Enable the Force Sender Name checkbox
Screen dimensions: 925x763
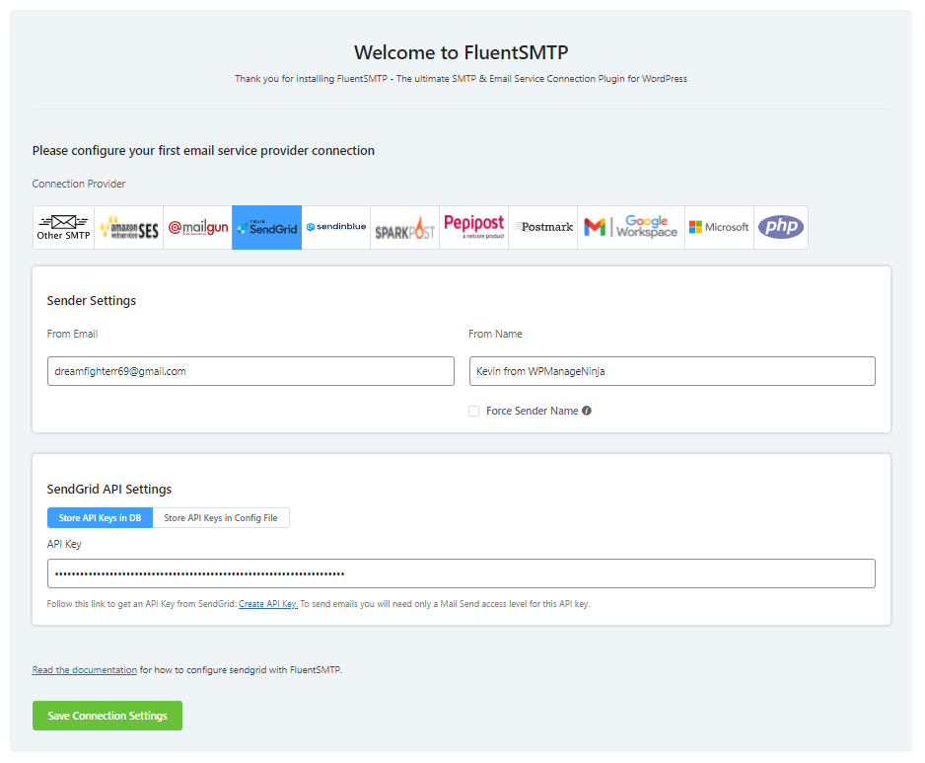tap(472, 411)
